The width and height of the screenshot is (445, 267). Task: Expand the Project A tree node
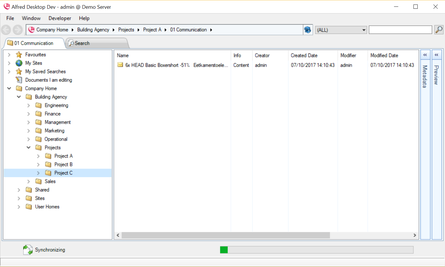(x=38, y=156)
